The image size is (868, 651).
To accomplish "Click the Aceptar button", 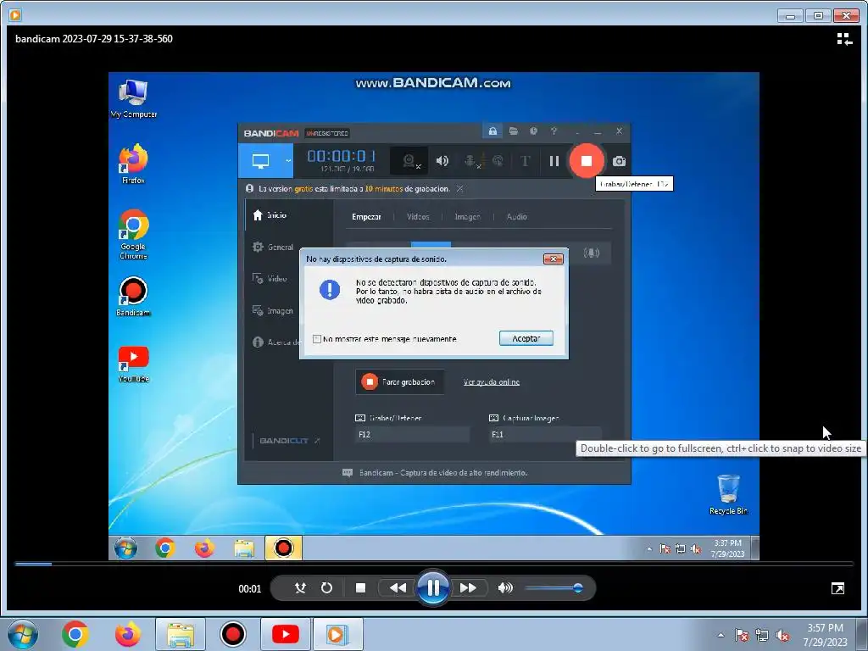I will [x=526, y=338].
